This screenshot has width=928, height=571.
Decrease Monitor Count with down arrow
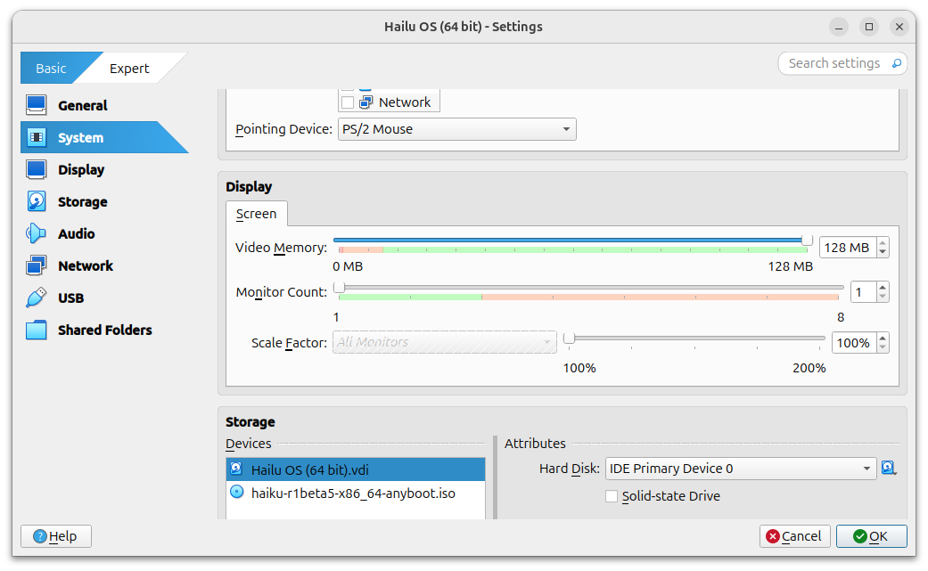tap(883, 297)
